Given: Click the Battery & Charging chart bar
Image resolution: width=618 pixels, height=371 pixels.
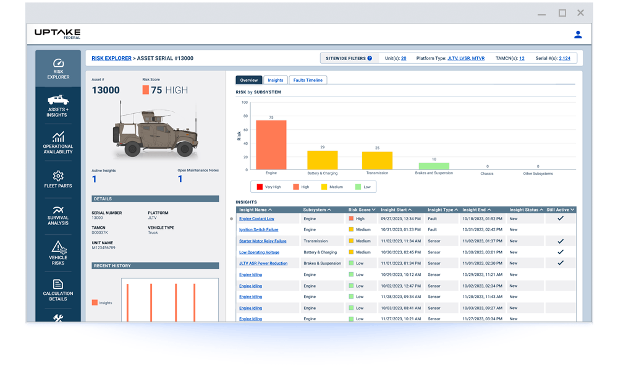Looking at the screenshot, I should pyautogui.click(x=323, y=160).
